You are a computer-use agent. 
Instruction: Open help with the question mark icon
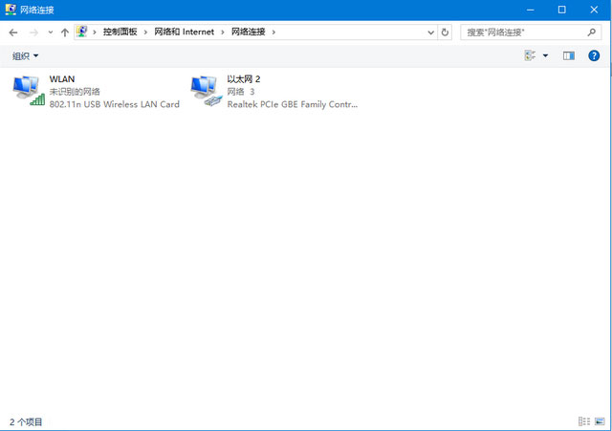[594, 55]
